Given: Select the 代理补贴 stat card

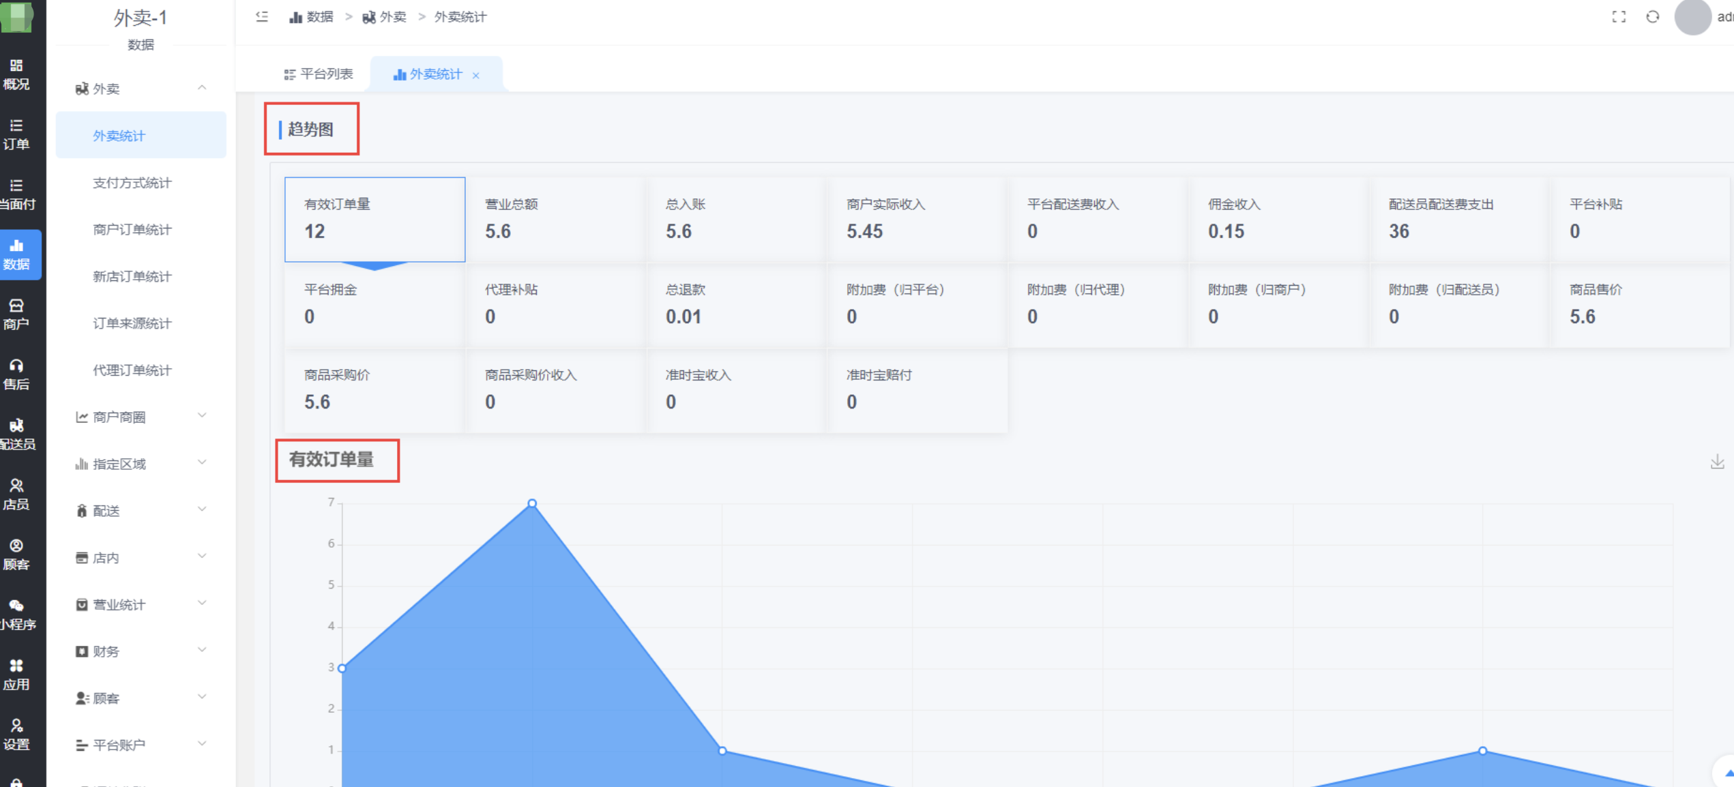Looking at the screenshot, I should [555, 305].
